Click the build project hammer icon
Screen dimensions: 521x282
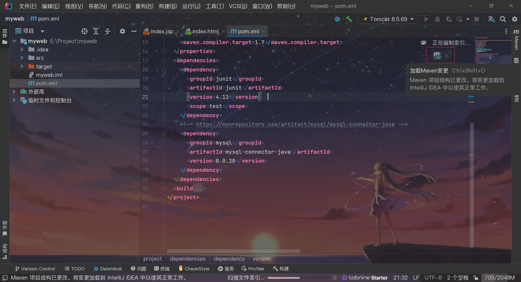349,19
